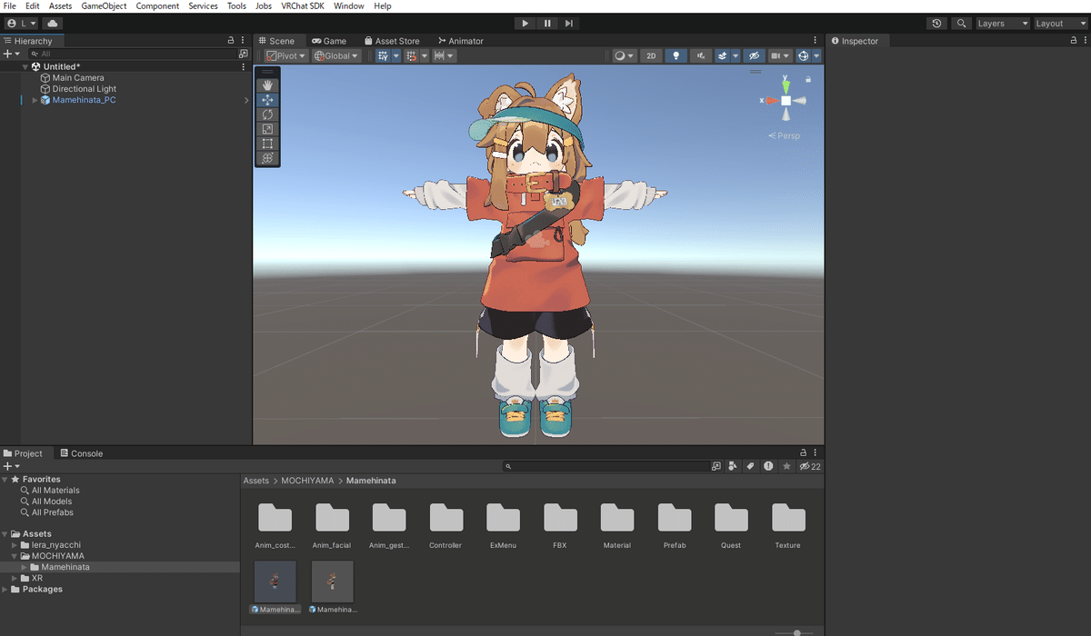Screen dimensions: 1091x636
Task: Toggle 2D view mode
Action: 651,55
